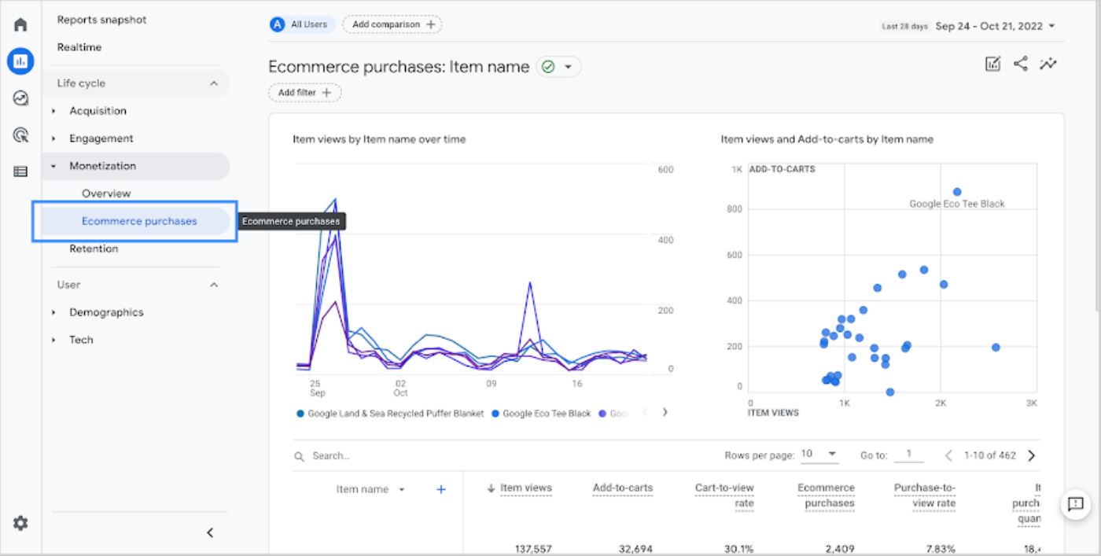Click the 7.83% purchase-to-view total
Viewport: 1101px width, 556px height.
click(941, 549)
